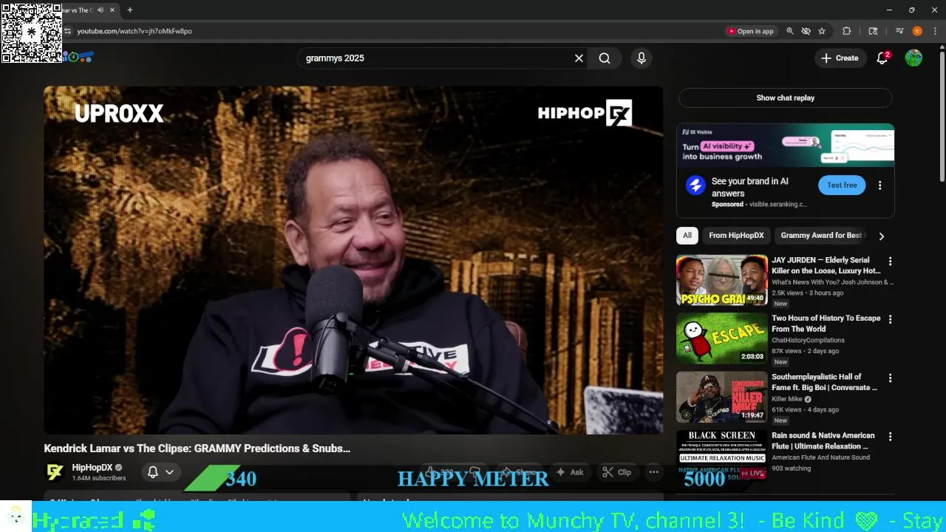Open the HipHopDX channel name link
Image resolution: width=946 pixels, height=532 pixels.
click(92, 468)
